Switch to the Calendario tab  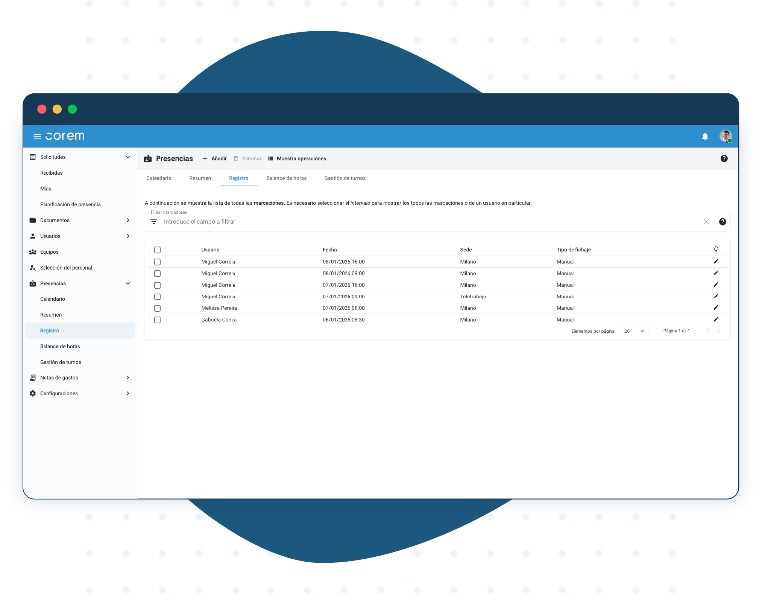158,178
